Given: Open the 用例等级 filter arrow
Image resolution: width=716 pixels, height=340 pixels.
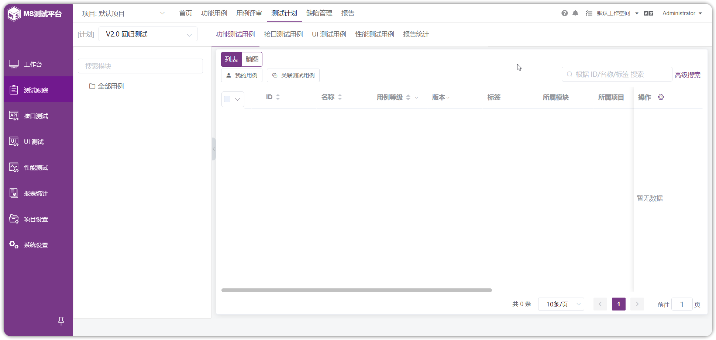Looking at the screenshot, I should click(417, 98).
